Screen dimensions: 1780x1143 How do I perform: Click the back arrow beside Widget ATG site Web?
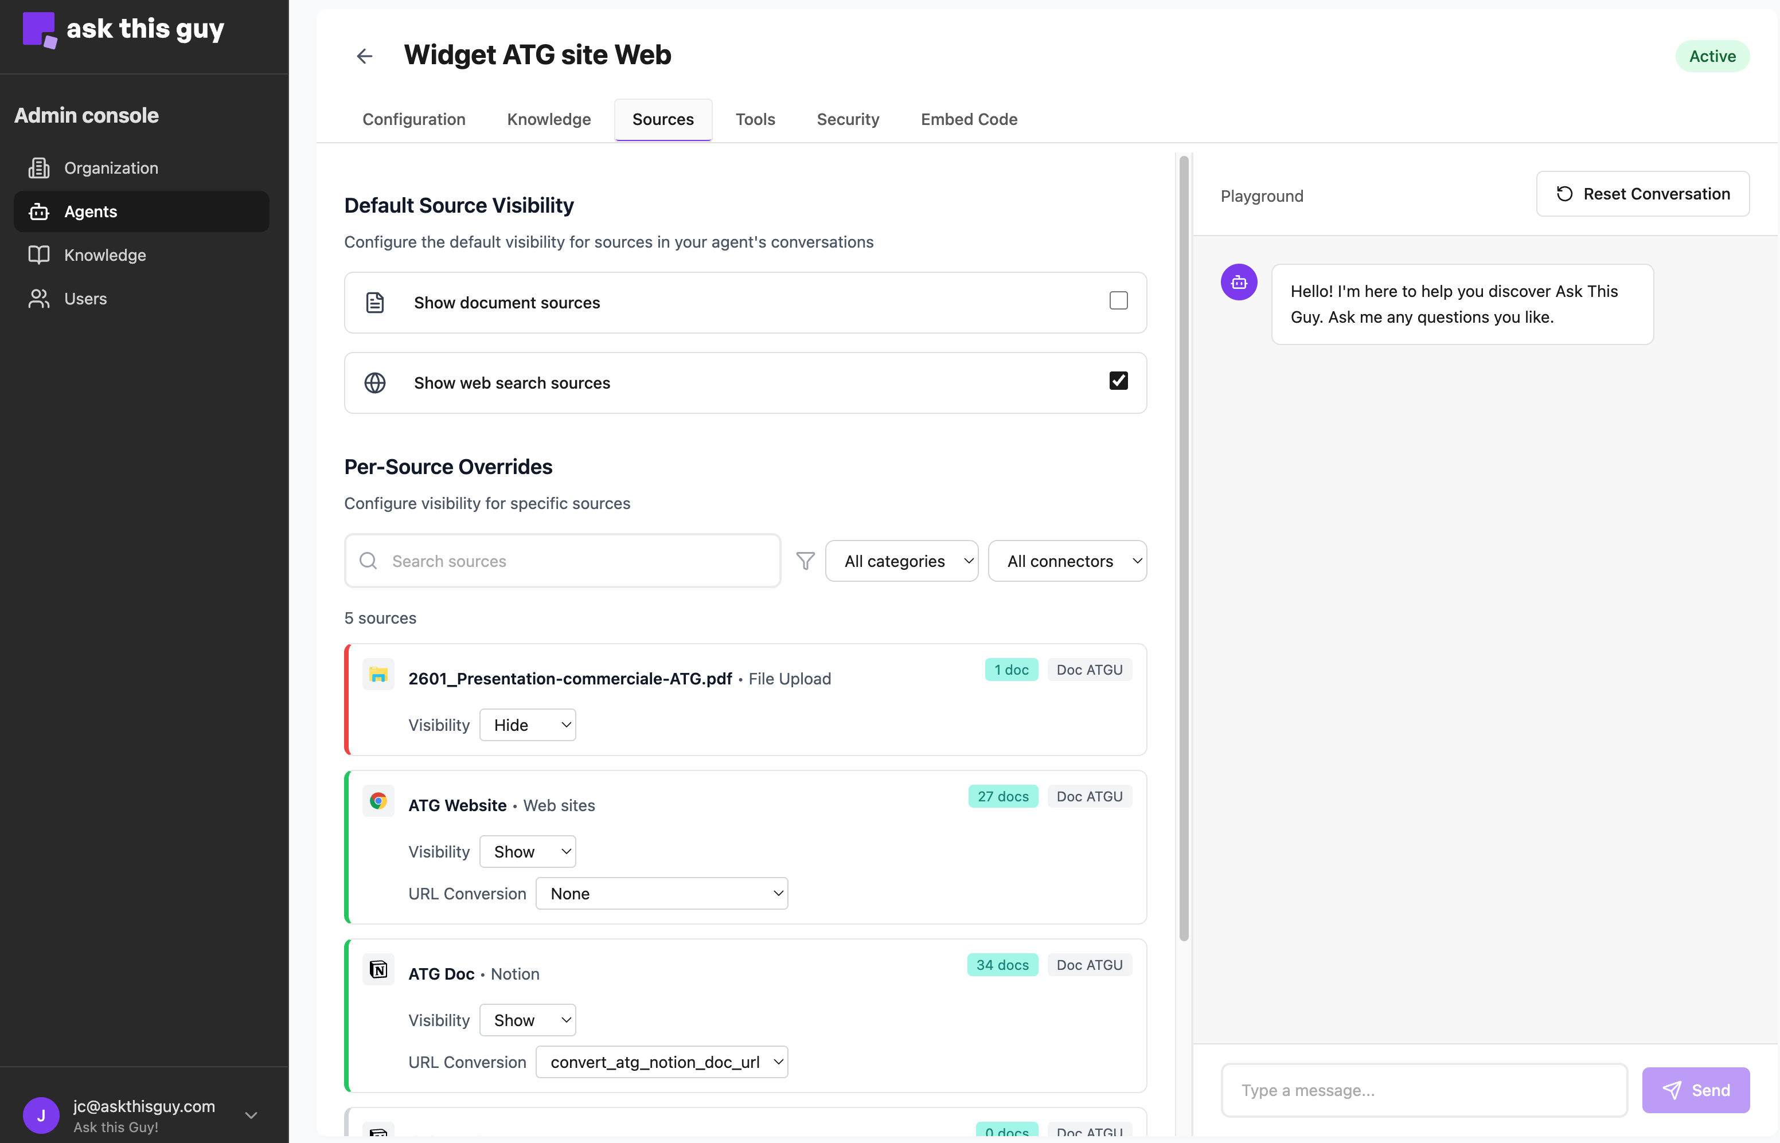click(x=364, y=56)
